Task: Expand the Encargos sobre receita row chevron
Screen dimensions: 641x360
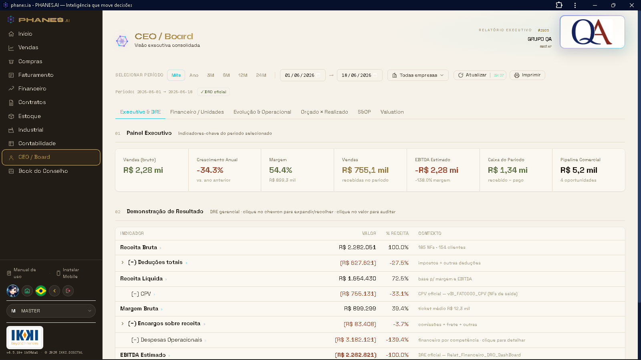Action: [123, 324]
